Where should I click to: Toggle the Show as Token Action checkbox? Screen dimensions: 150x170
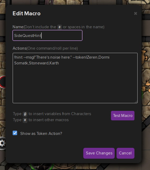click(x=15, y=133)
